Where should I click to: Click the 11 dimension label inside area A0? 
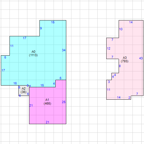[12, 46]
